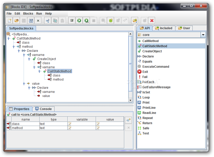This screenshot has width=214, height=157.
Task: Select the Properties tab
Action: pyautogui.click(x=19, y=109)
